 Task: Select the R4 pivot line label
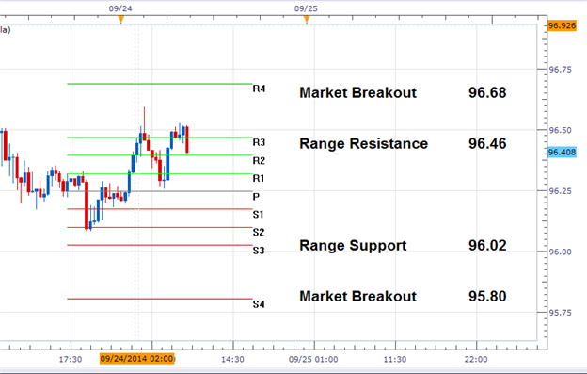259,89
